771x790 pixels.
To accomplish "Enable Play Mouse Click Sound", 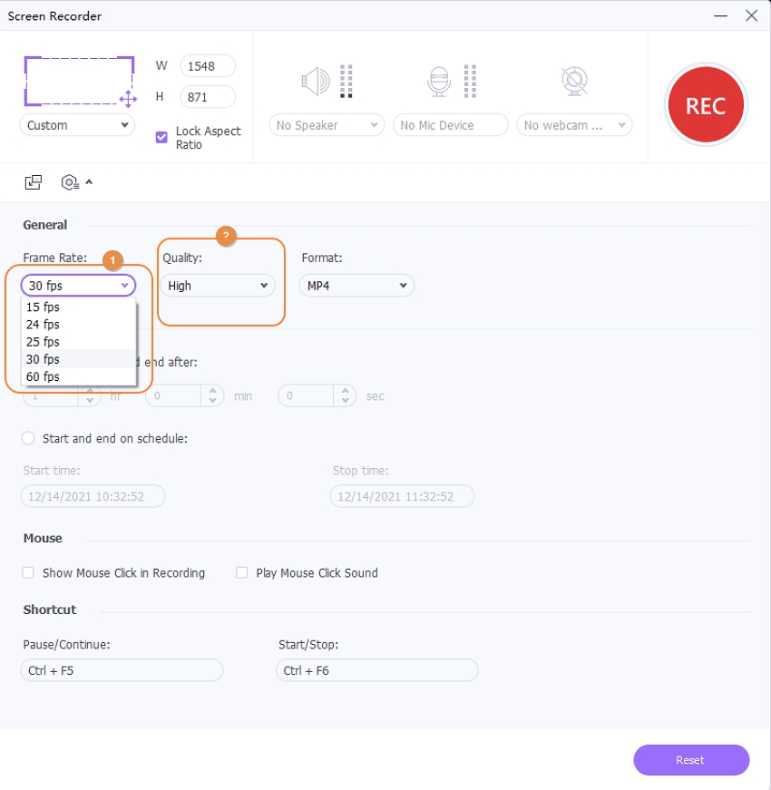I will [242, 573].
